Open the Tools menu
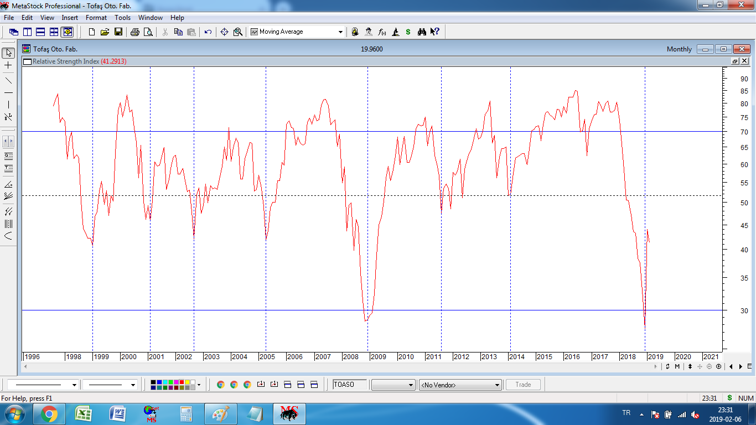The width and height of the screenshot is (756, 425). (123, 18)
